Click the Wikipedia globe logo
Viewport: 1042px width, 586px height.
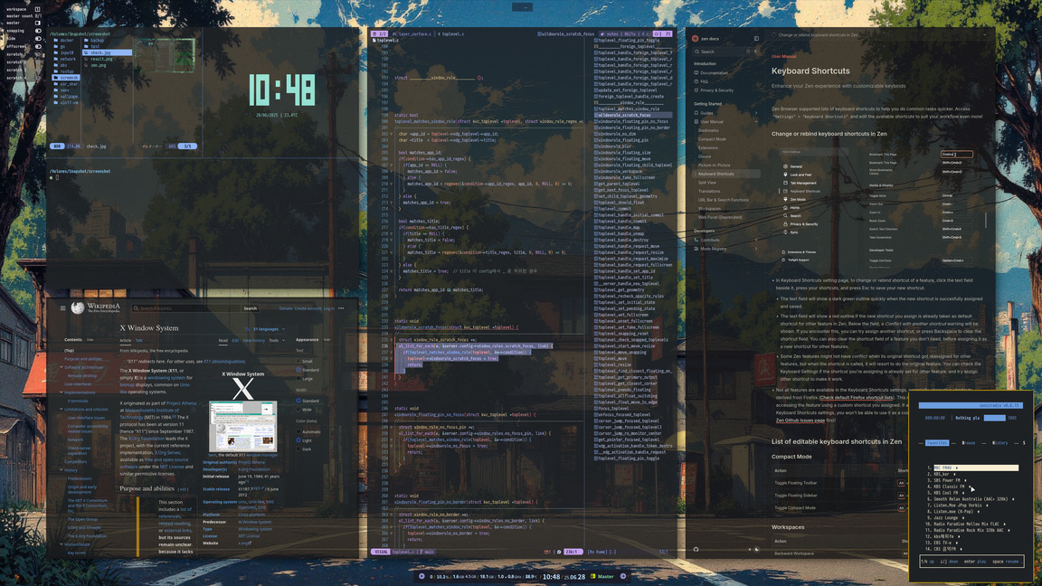pyautogui.click(x=78, y=307)
